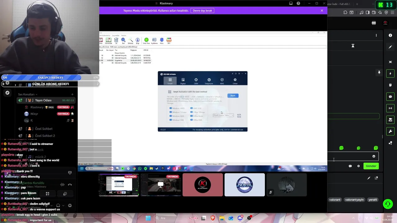
Task: Click the pencil edit icon in the right sidebar
Action: (x=390, y=47)
